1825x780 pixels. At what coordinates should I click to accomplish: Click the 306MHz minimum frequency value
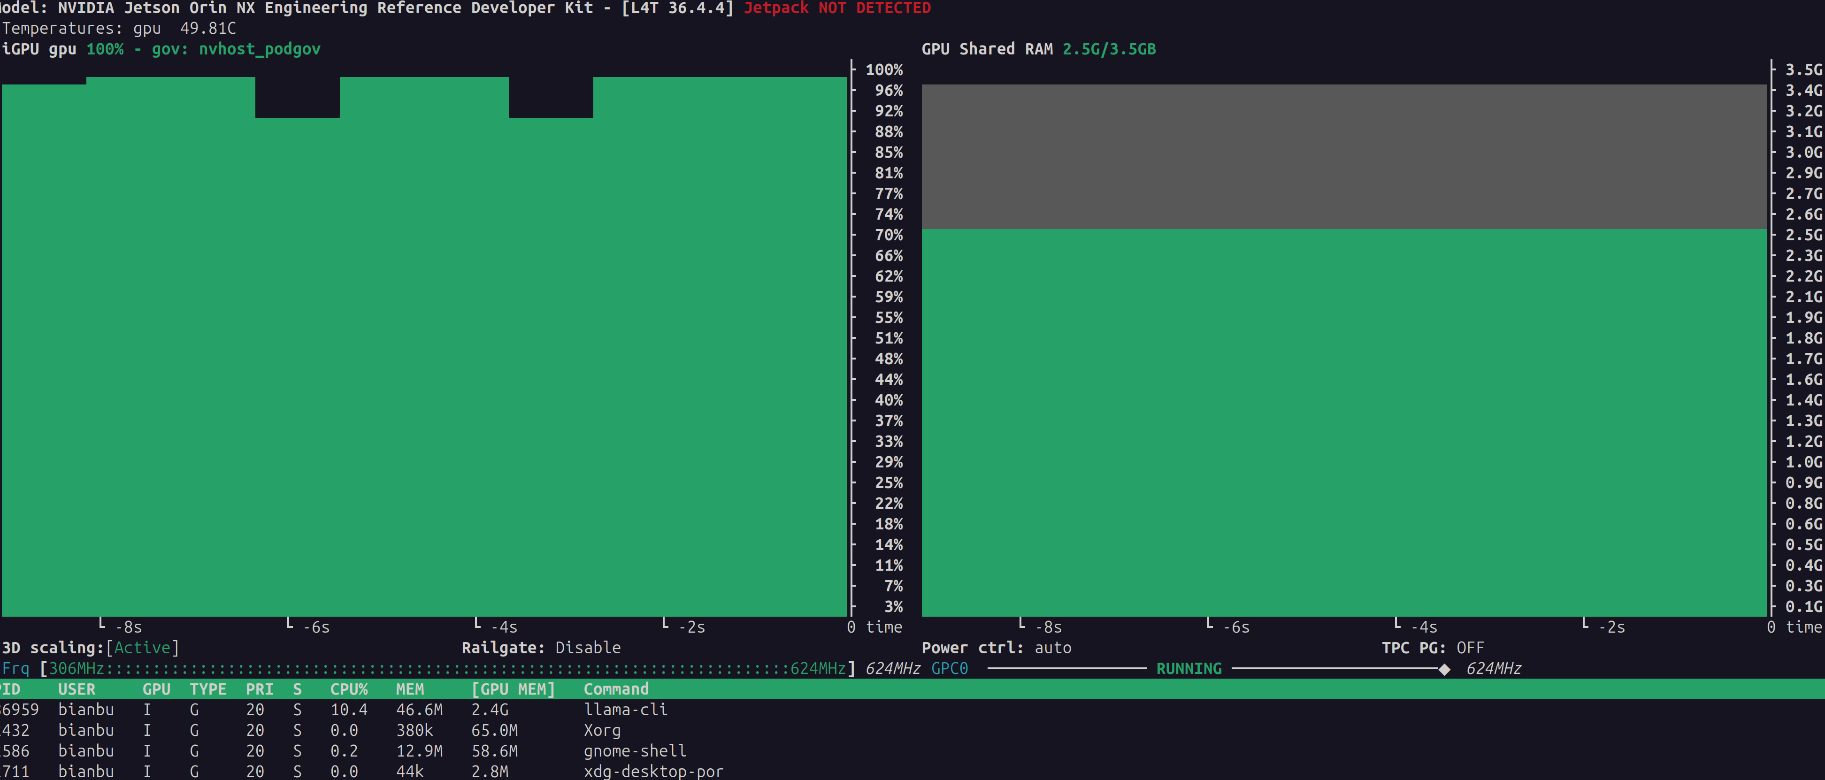pyautogui.click(x=76, y=669)
